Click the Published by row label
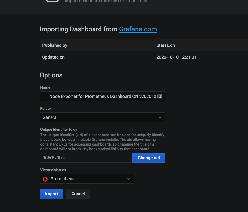This screenshot has width=248, height=212. pos(55,45)
